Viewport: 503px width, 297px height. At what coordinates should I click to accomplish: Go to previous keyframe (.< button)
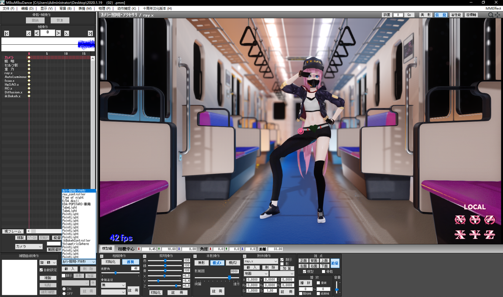[x=29, y=33]
